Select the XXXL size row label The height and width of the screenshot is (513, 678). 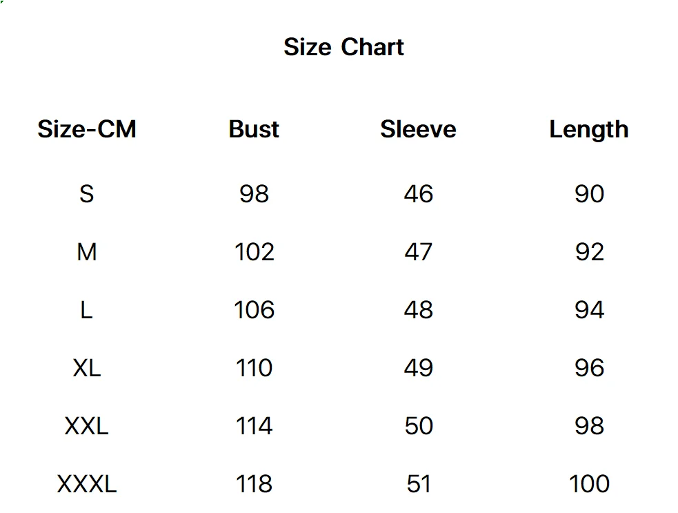pyautogui.click(x=87, y=484)
